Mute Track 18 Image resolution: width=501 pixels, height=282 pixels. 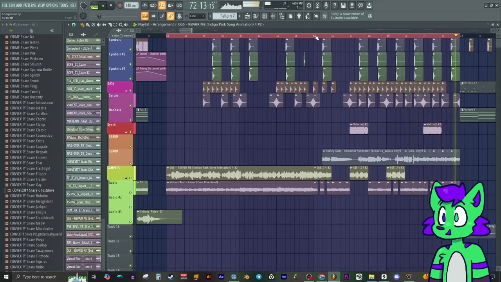[x=130, y=266]
